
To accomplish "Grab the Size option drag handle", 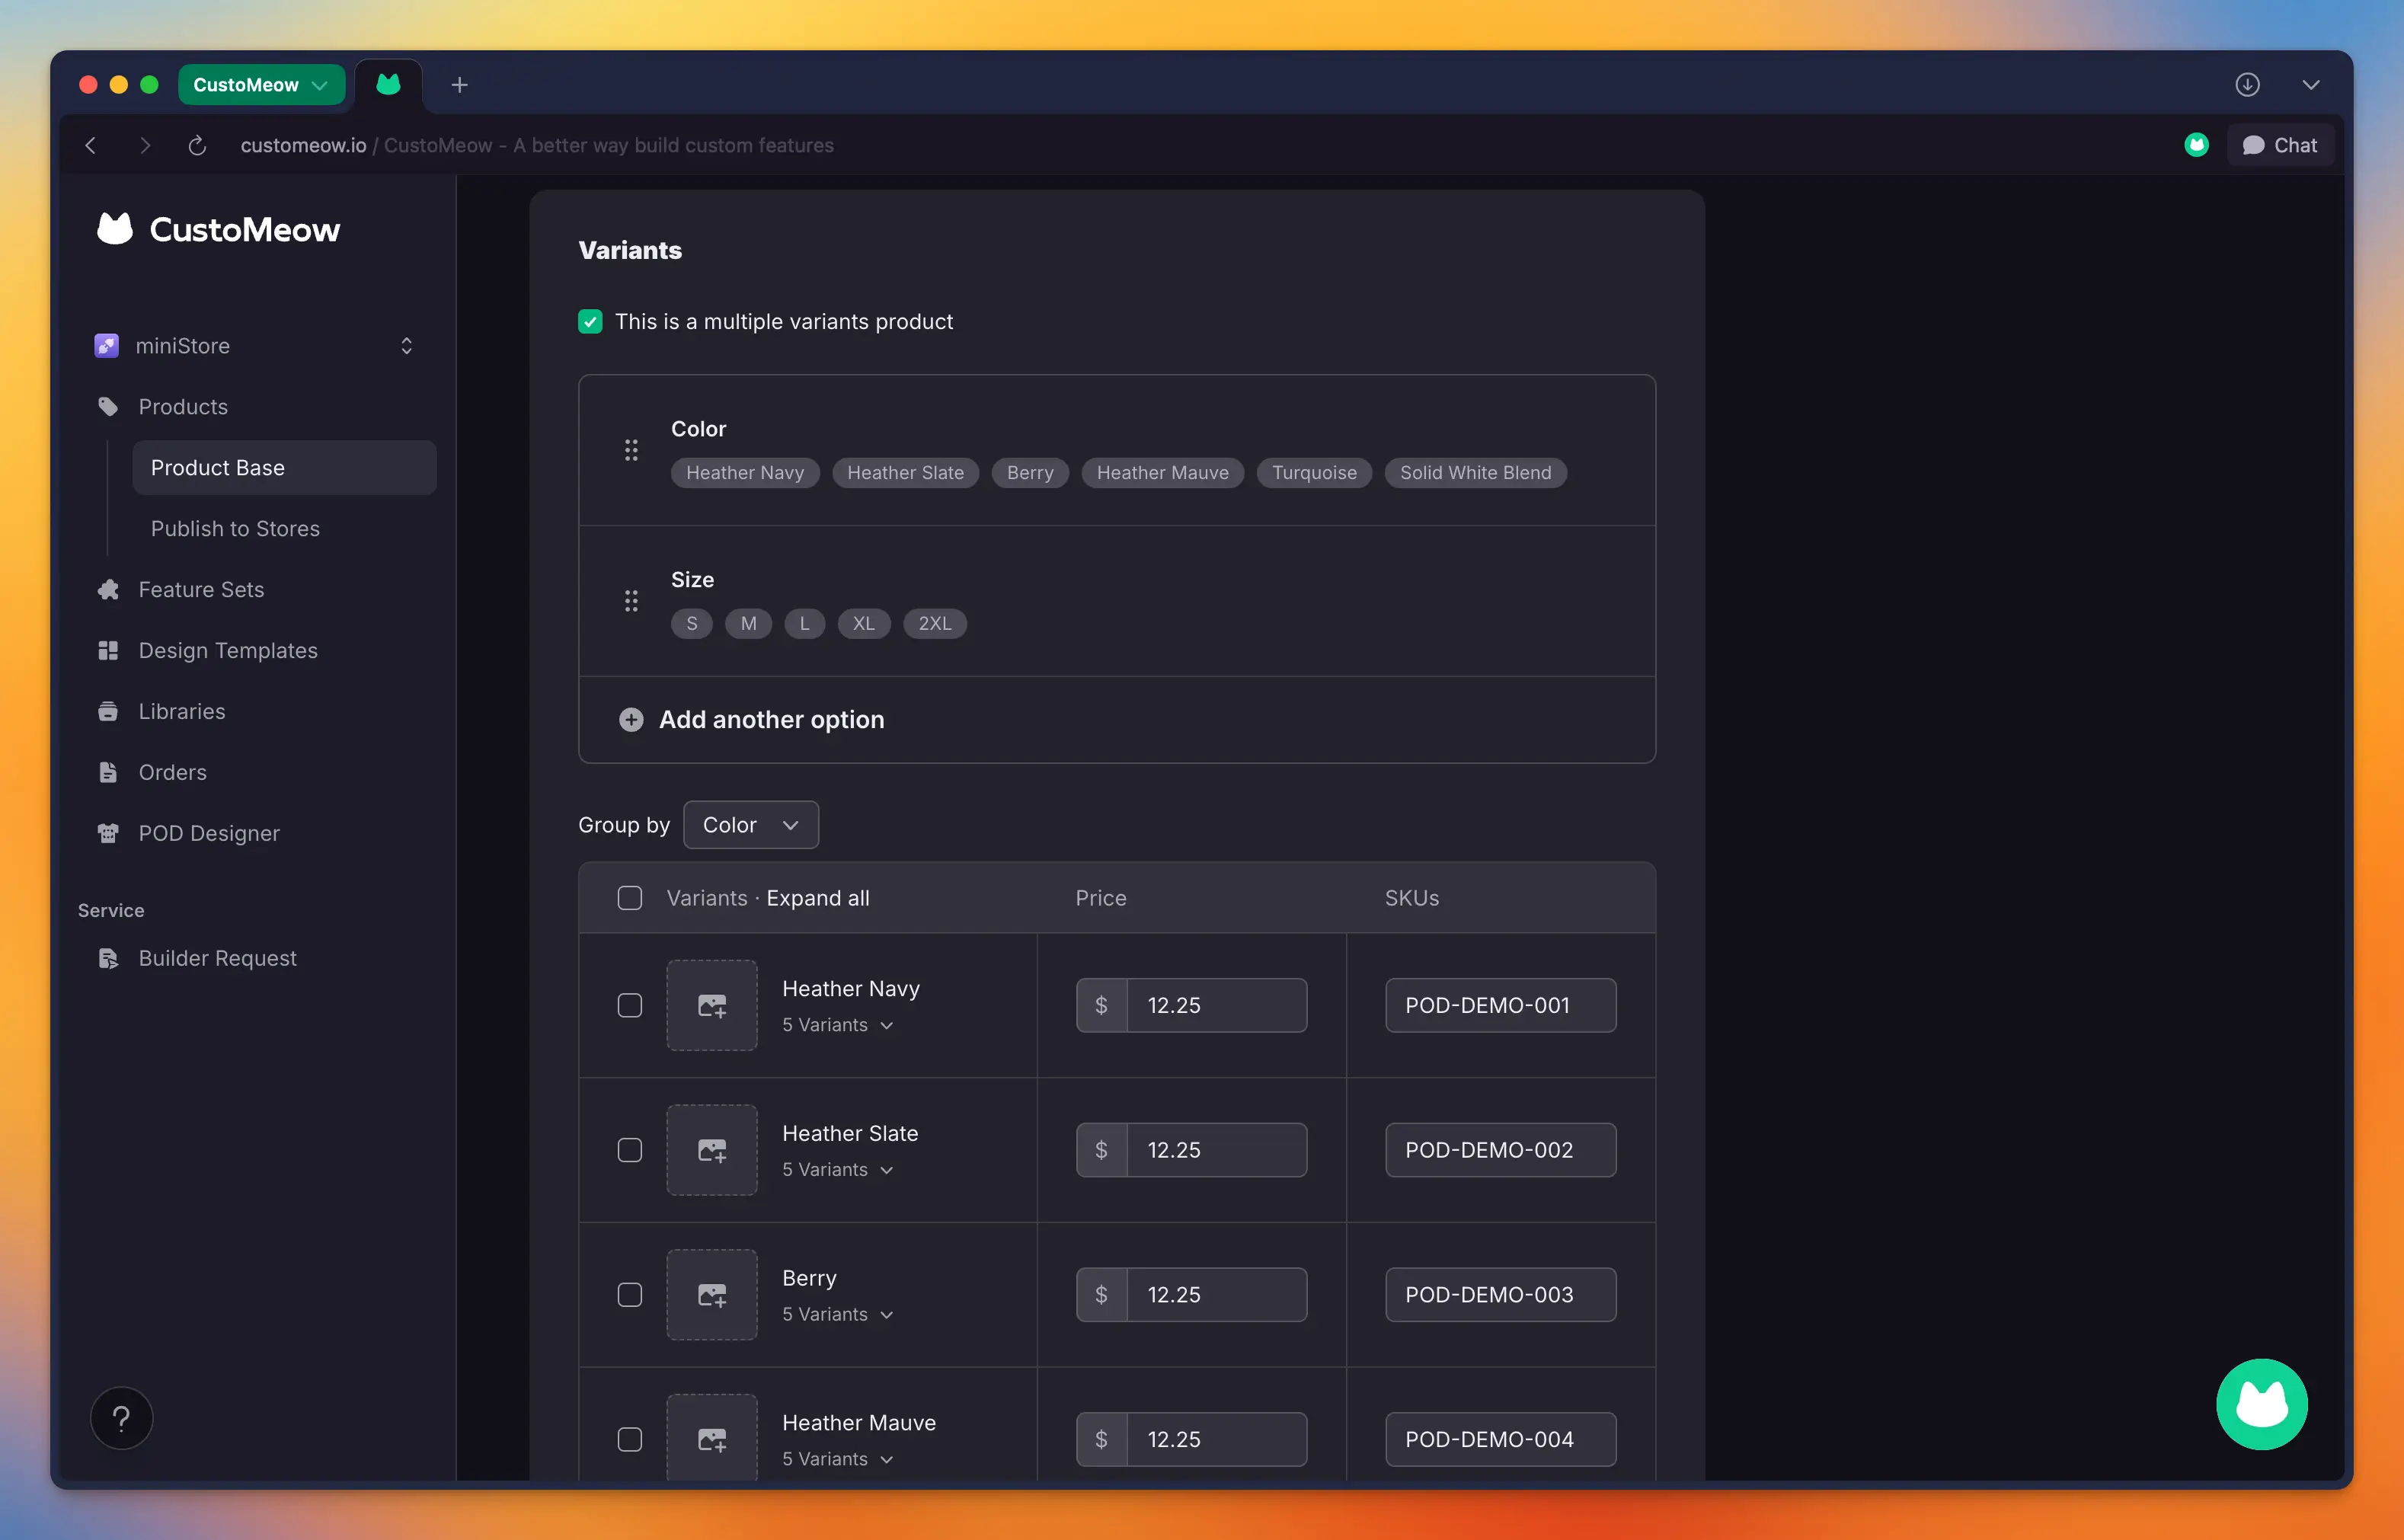I will tap(631, 601).
